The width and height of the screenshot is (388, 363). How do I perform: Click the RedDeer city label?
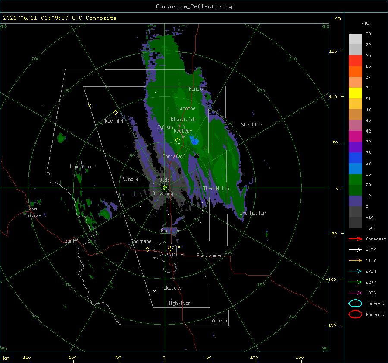coord(183,131)
